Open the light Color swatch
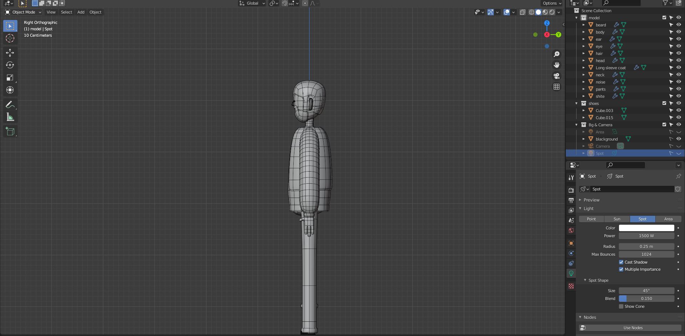This screenshot has height=336, width=685. click(646, 228)
